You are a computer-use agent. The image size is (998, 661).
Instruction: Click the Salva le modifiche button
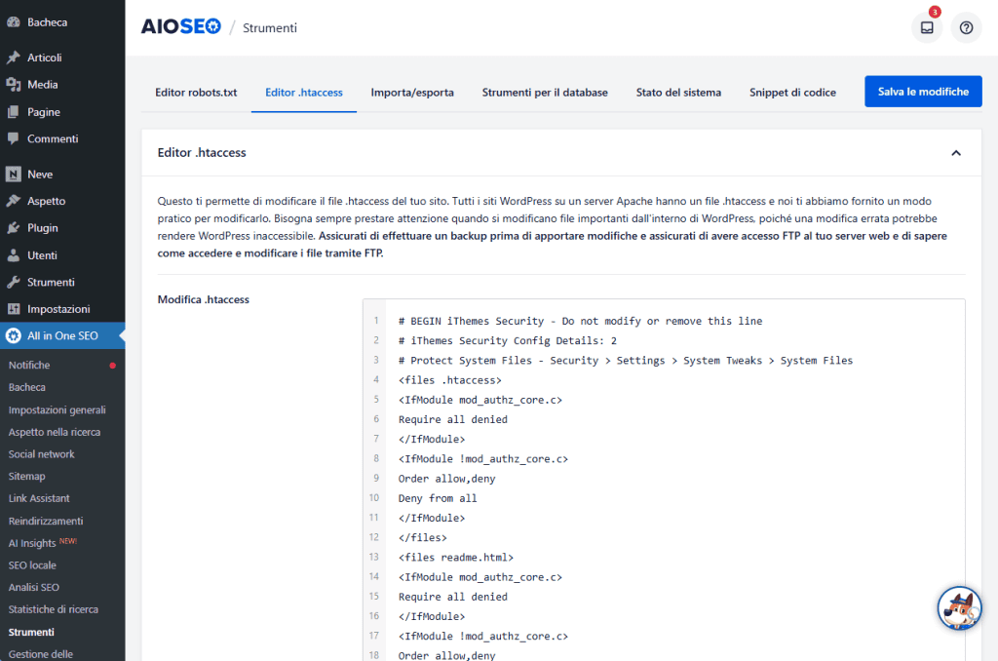pyautogui.click(x=923, y=91)
